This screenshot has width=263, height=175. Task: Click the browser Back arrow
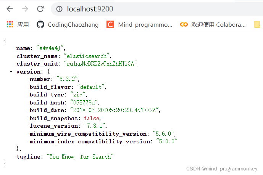pos(10,9)
